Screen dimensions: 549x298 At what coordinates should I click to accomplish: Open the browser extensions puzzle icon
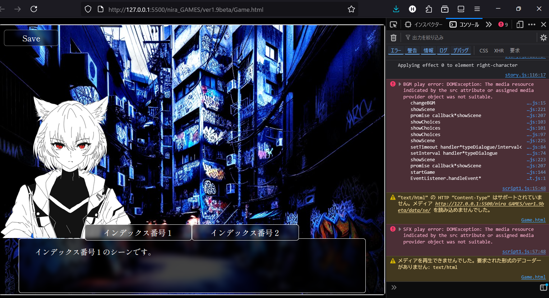coord(428,9)
